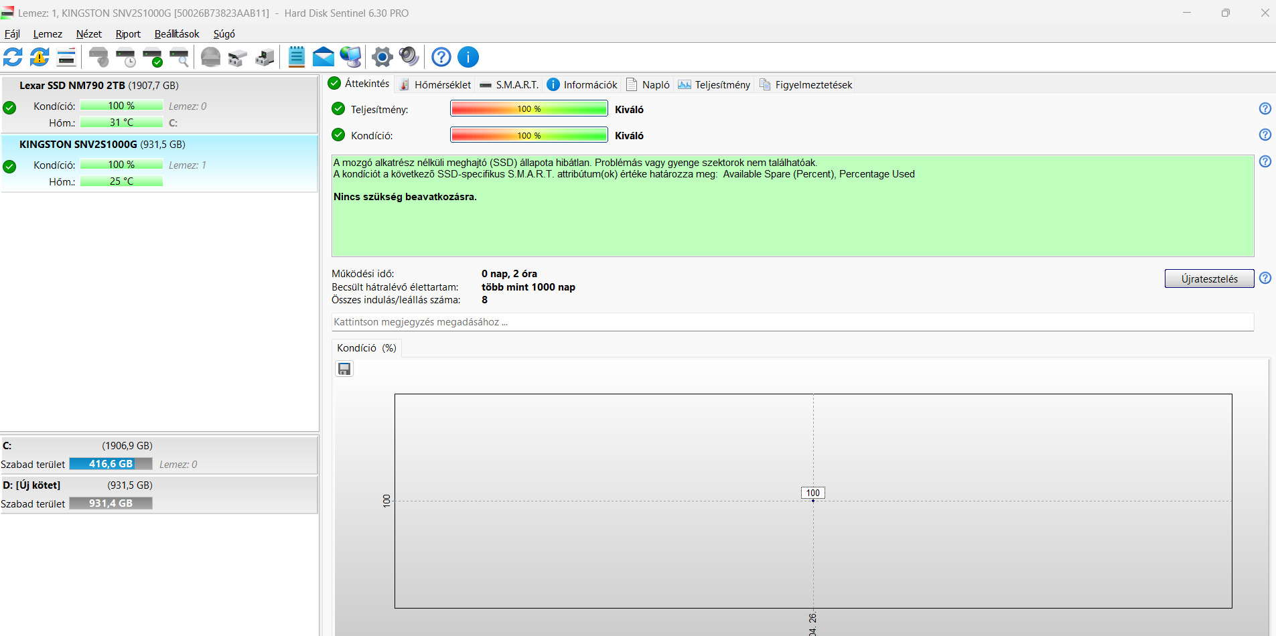The image size is (1276, 636).
Task: Click the help icon beside Kondíció row
Action: pyautogui.click(x=1265, y=135)
